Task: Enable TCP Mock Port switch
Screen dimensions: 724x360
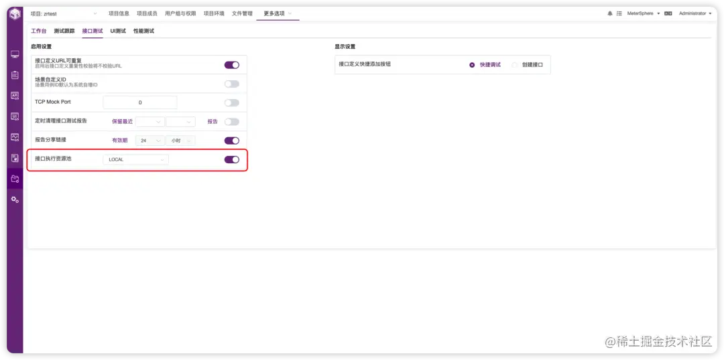Action: [x=232, y=103]
